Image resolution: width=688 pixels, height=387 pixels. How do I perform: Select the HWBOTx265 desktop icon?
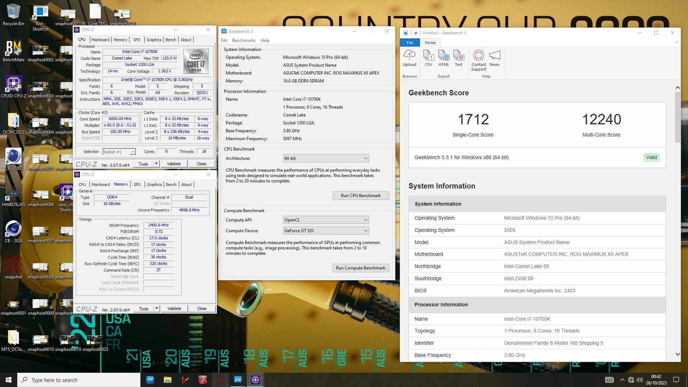(x=14, y=196)
